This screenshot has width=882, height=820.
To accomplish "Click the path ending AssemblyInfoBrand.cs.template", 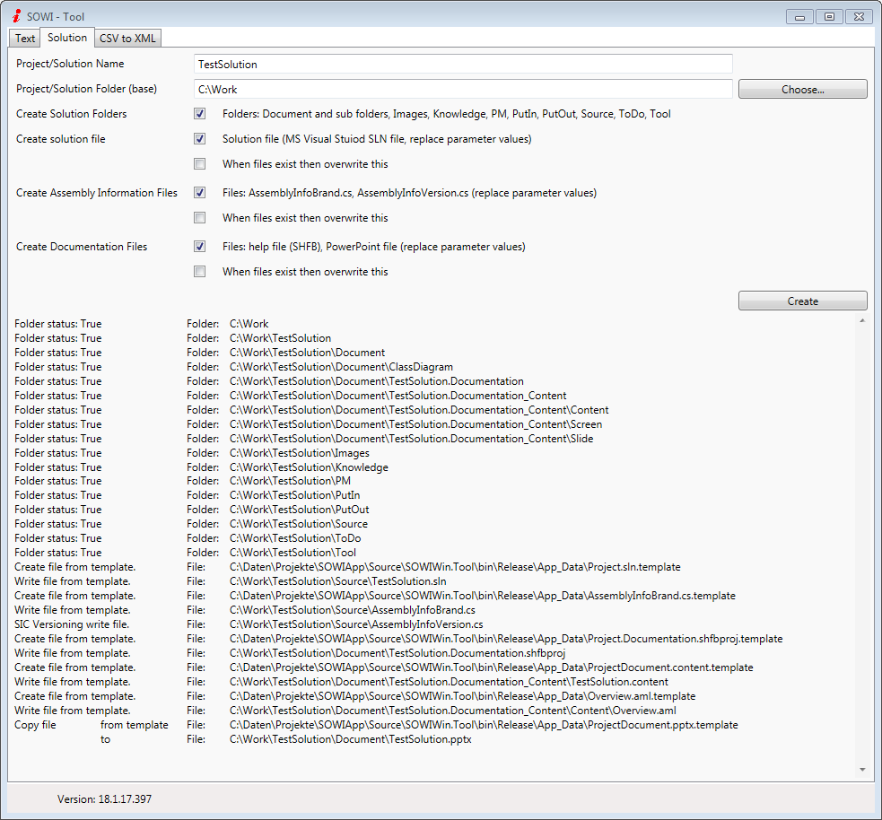I will tap(483, 596).
